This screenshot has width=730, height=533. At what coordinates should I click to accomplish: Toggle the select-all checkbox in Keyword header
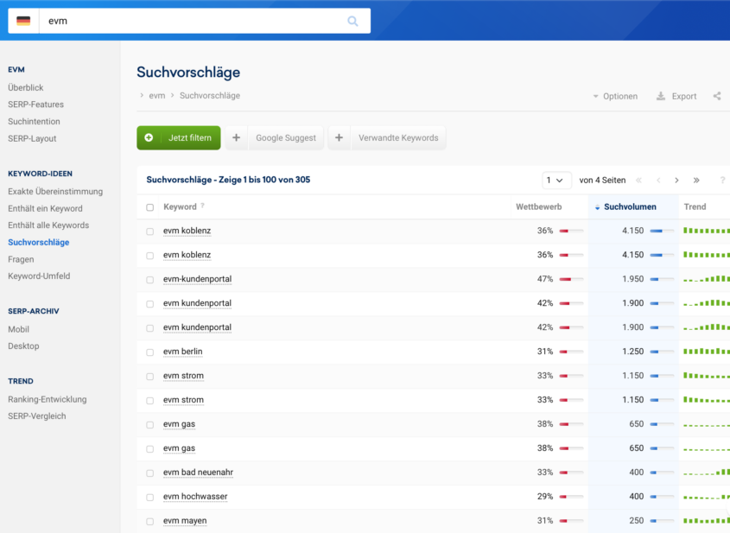tap(150, 207)
